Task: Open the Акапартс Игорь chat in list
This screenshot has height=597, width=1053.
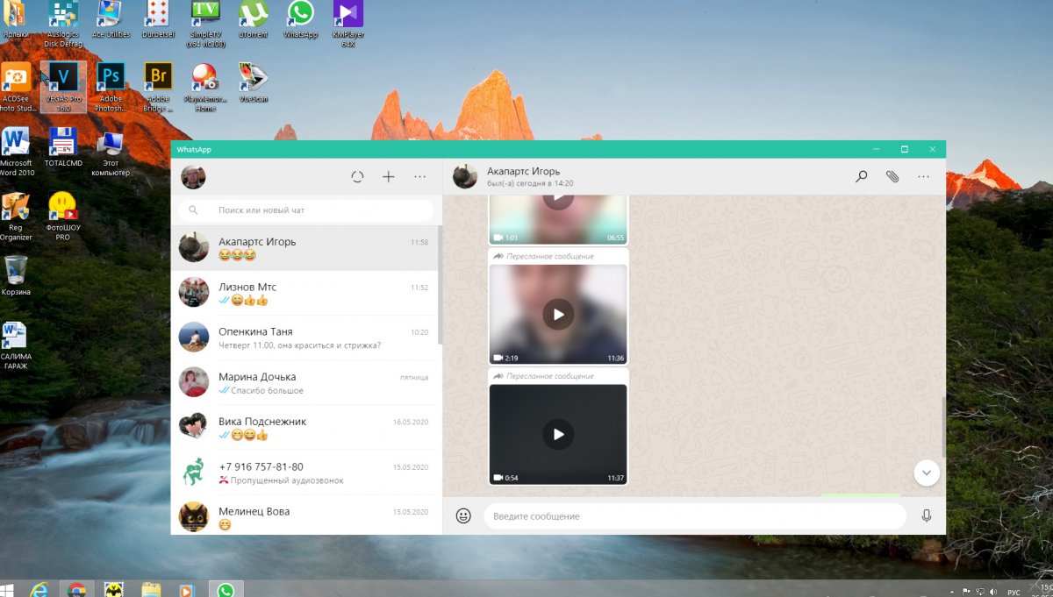Action: (x=305, y=248)
